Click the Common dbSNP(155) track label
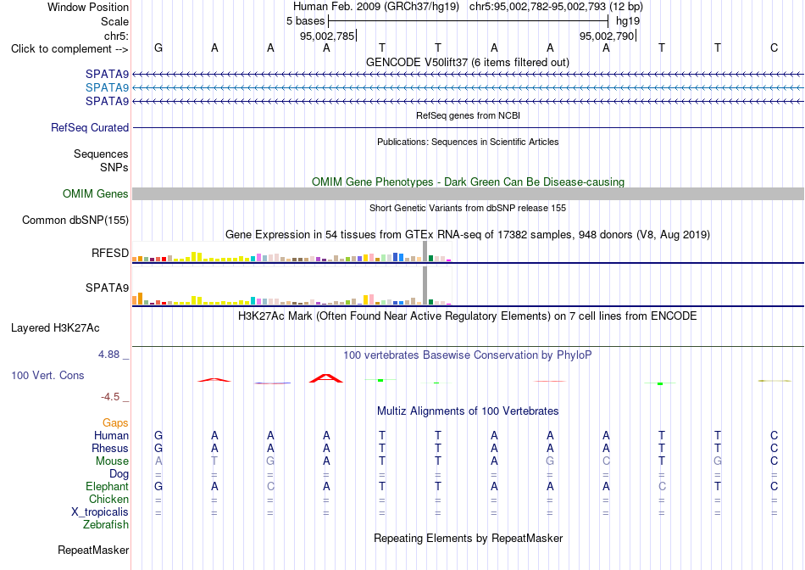This screenshot has width=805, height=570. tap(75, 220)
